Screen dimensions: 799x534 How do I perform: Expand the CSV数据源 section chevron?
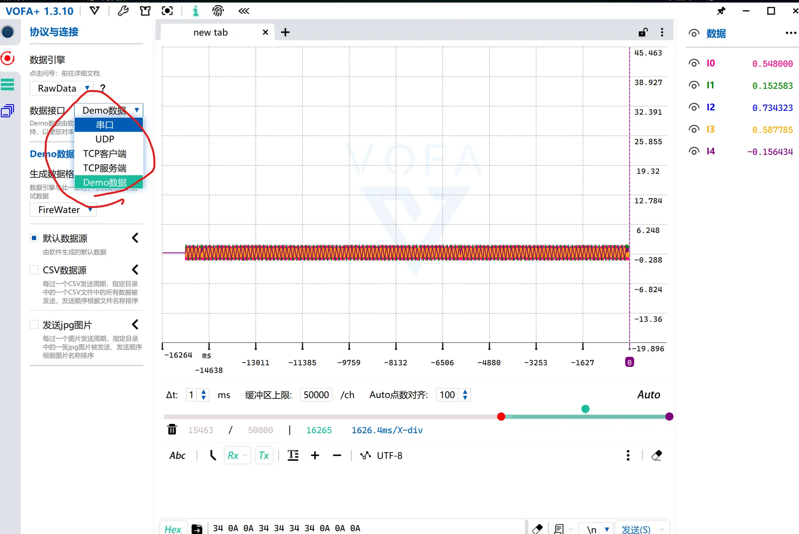[x=135, y=270]
